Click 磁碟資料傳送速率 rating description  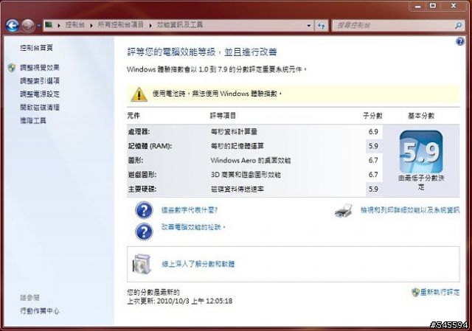[x=237, y=189]
